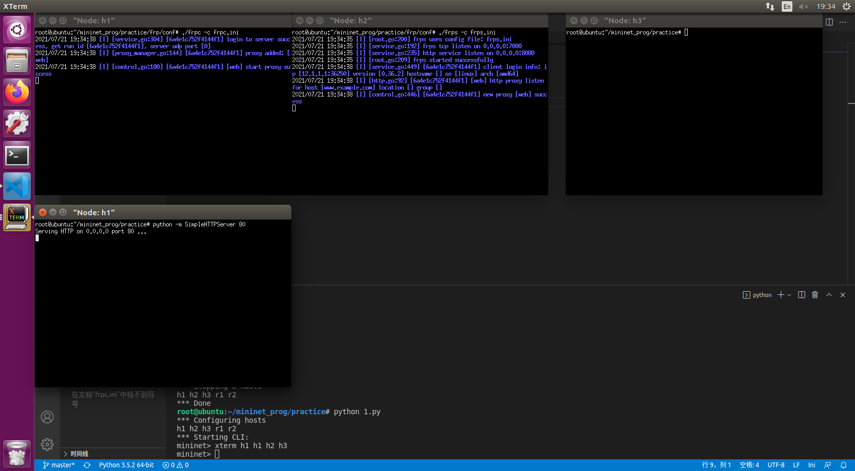Split the terminal panel

[x=801, y=295]
